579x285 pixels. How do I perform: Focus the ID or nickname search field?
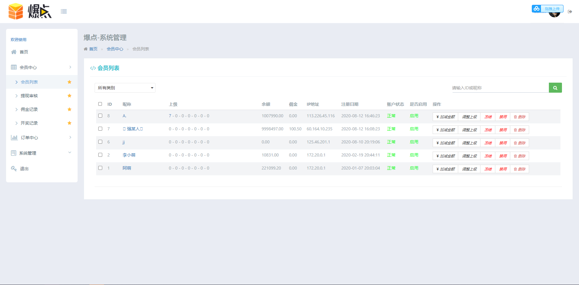(x=500, y=88)
